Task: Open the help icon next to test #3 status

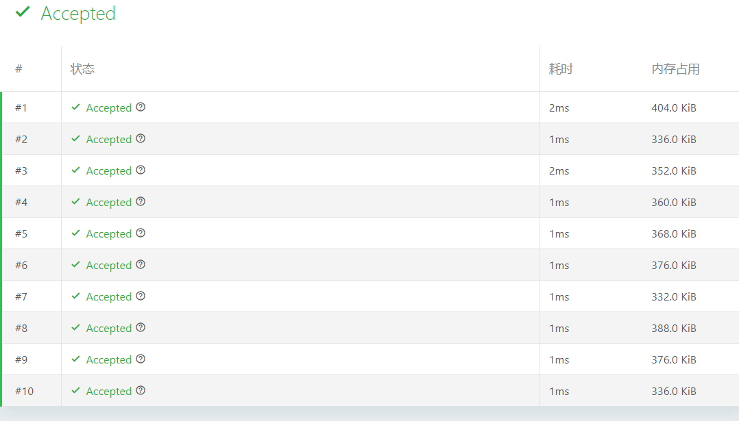Action: [141, 170]
